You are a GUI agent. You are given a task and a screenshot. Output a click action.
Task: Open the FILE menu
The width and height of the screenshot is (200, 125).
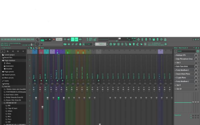click(x=2, y=39)
